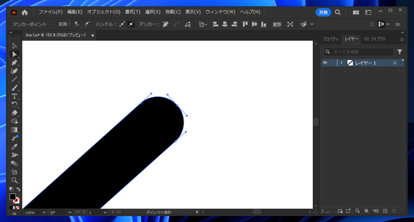The image size is (414, 222).
Task: Select the Shape Builder tool
Action: coord(14,121)
